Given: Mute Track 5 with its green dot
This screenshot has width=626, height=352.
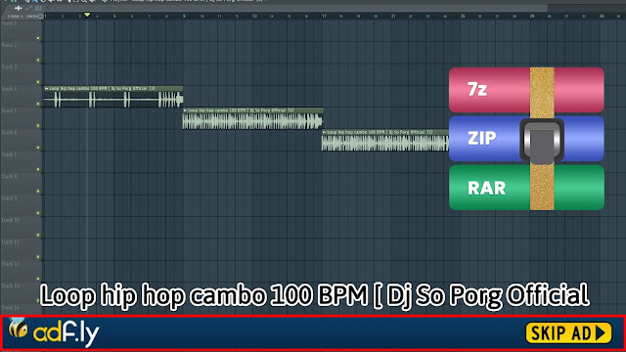Looking at the screenshot, I should [38, 126].
